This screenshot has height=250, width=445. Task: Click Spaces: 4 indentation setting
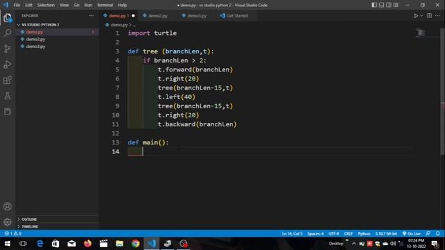tap(315, 233)
